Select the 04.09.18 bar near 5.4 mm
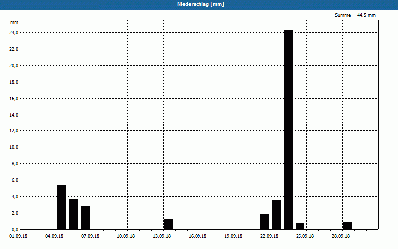Screen dimensions: 398x249 (x=61, y=207)
